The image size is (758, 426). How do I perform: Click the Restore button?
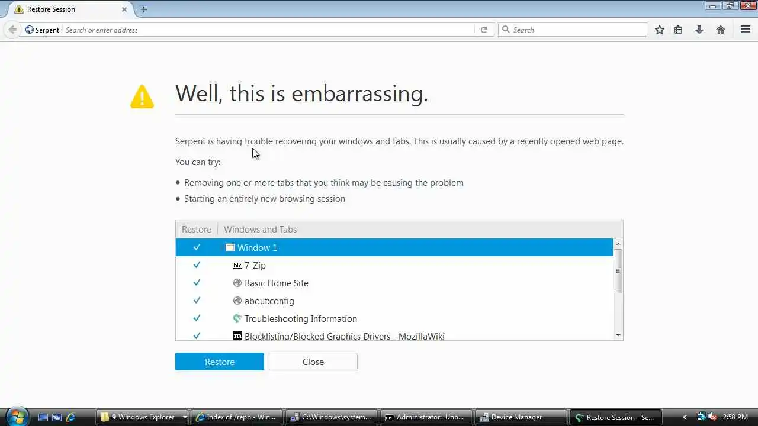point(220,362)
